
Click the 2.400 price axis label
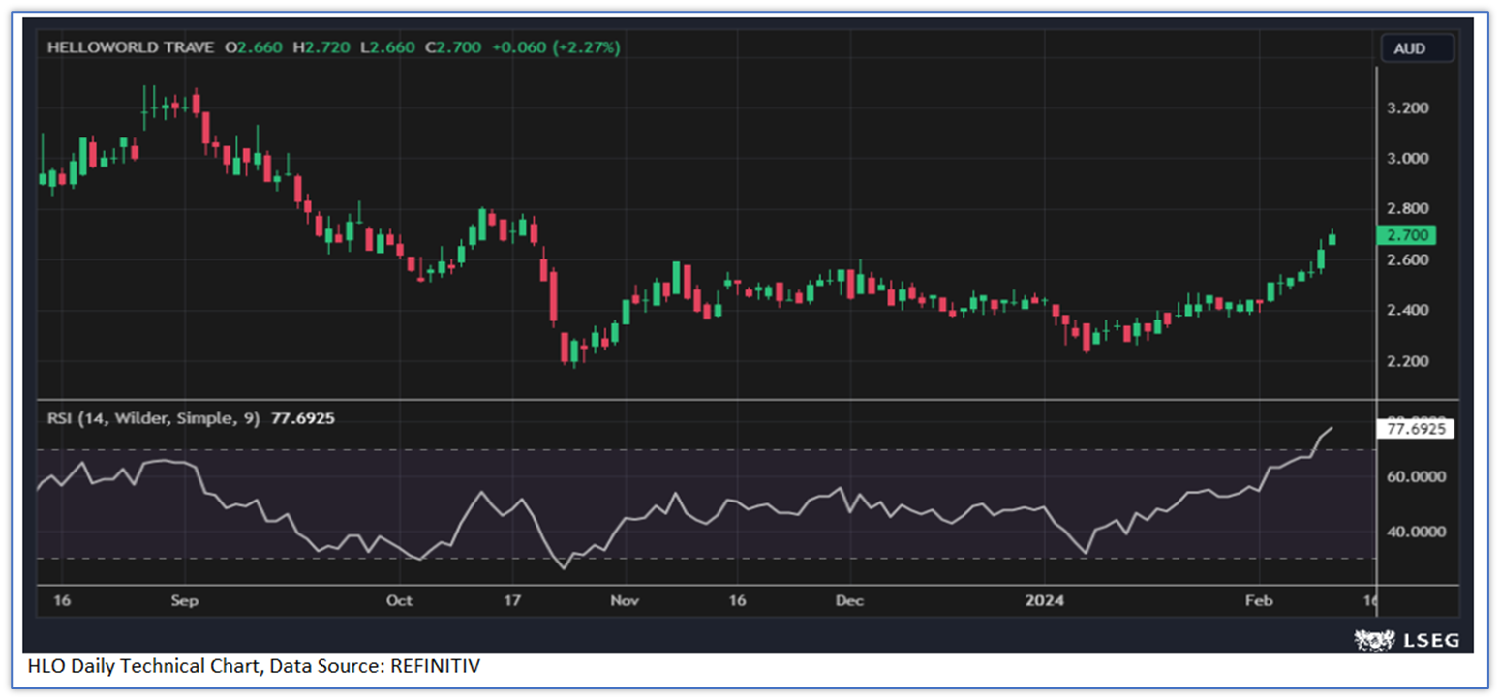(x=1409, y=311)
